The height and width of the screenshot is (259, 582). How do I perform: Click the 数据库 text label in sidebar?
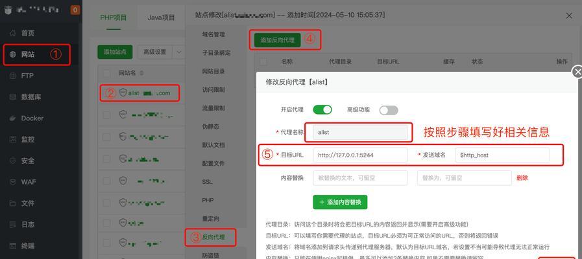[x=31, y=97]
